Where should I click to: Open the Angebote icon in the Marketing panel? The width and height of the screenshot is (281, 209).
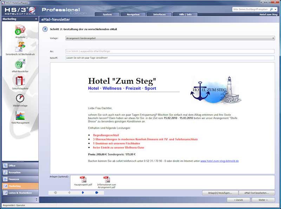(20, 30)
